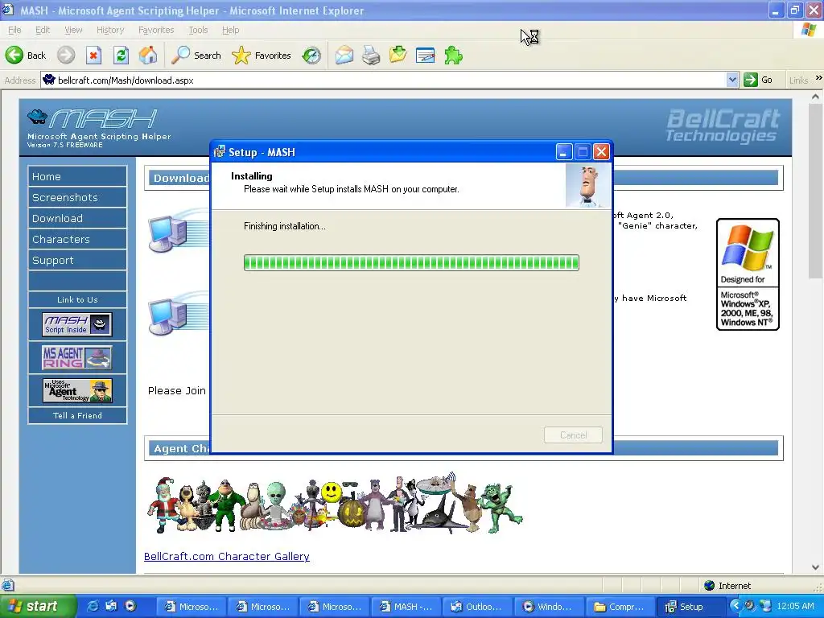Image resolution: width=824 pixels, height=618 pixels.
Task: Stop page loading with red X icon
Action: tap(93, 56)
